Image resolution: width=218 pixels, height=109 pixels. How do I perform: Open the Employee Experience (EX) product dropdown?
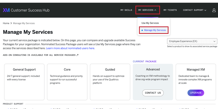[x=192, y=41]
